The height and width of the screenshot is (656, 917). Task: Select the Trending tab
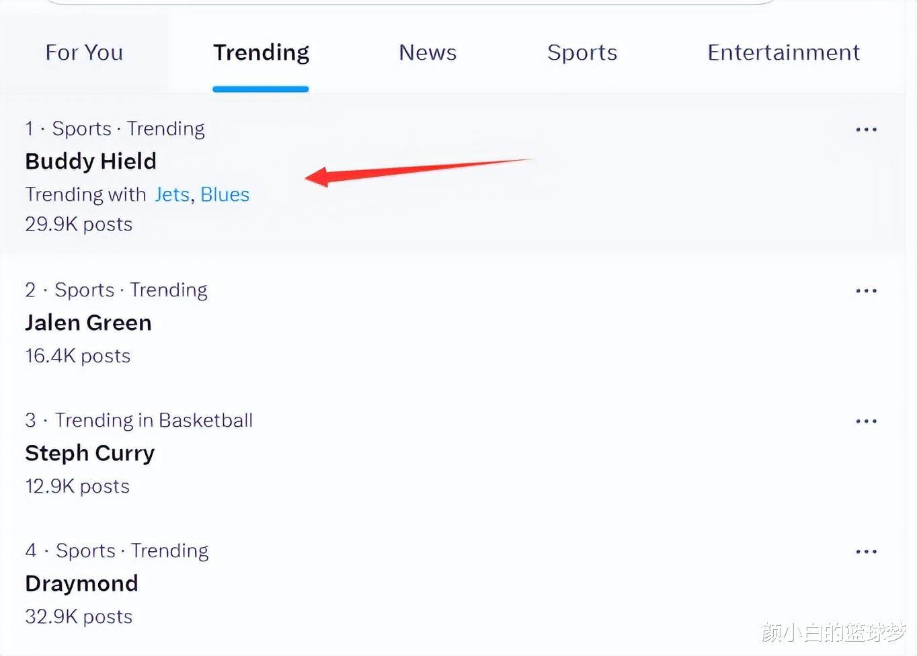click(x=261, y=53)
